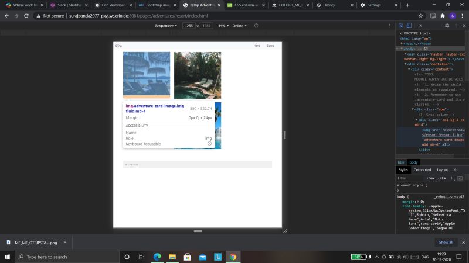
Task: Open the DevTools customize three-dot menu
Action: pos(456,26)
